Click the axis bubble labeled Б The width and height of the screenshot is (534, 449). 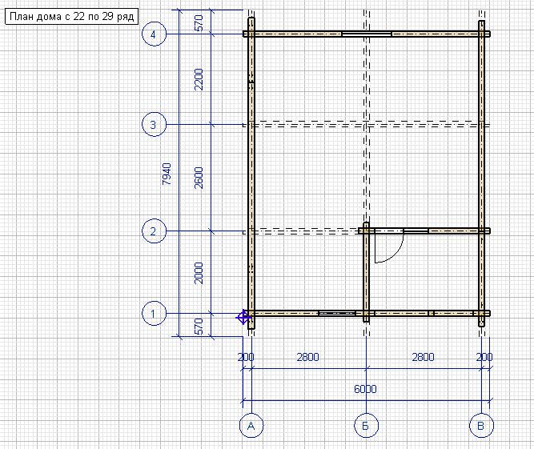366,426
